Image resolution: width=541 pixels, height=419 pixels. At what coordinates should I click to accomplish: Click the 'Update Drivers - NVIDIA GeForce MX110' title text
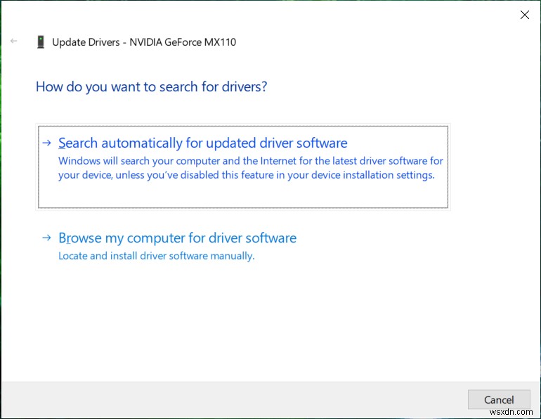(144, 42)
